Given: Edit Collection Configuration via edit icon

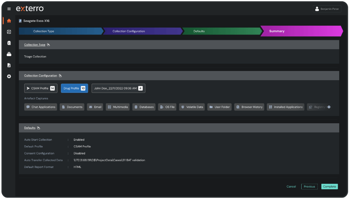Looking at the screenshot, I should [60, 76].
